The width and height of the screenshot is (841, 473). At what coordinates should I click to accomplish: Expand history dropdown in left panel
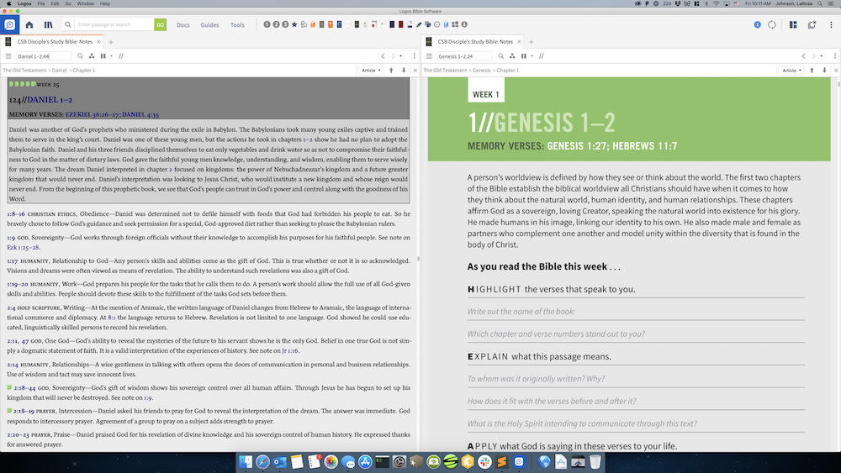point(400,56)
